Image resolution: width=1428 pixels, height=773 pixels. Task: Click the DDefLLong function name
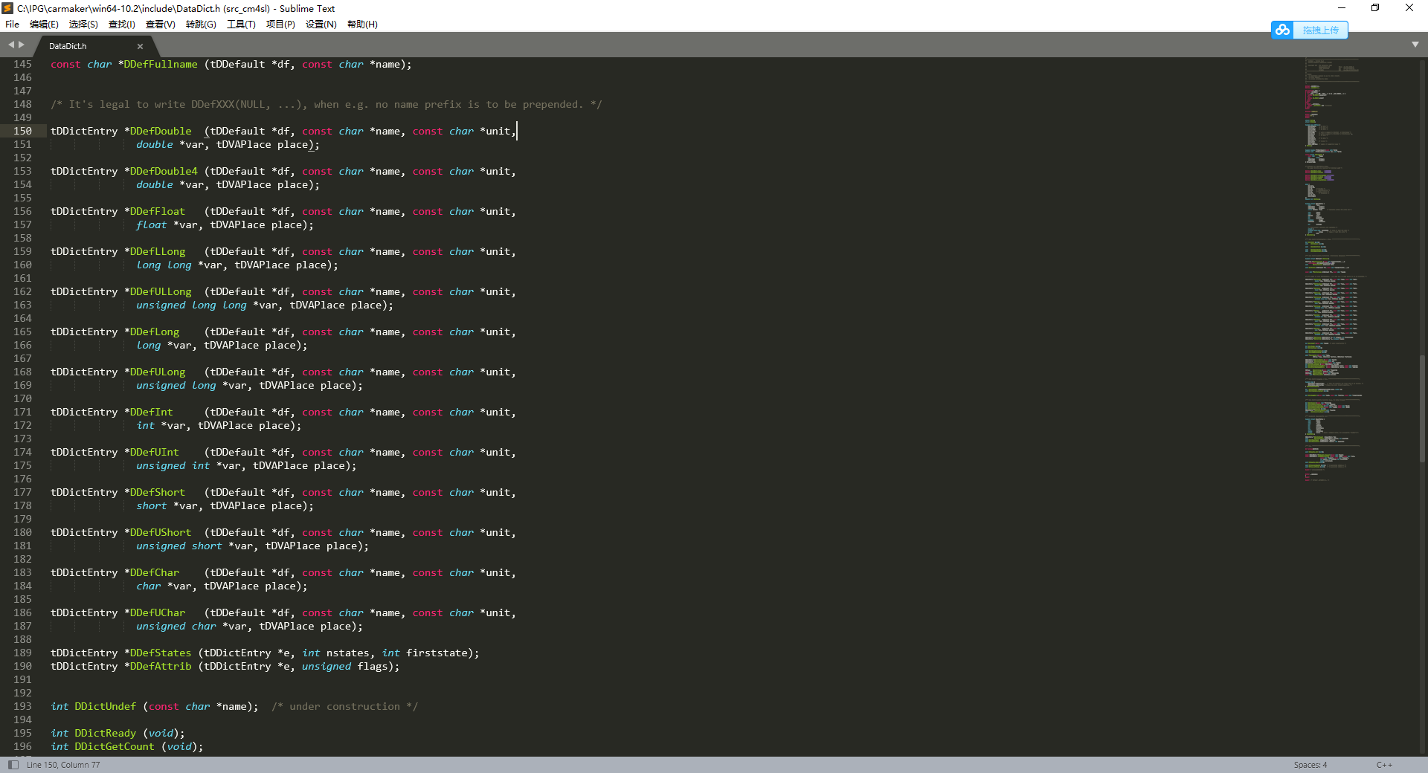[158, 252]
